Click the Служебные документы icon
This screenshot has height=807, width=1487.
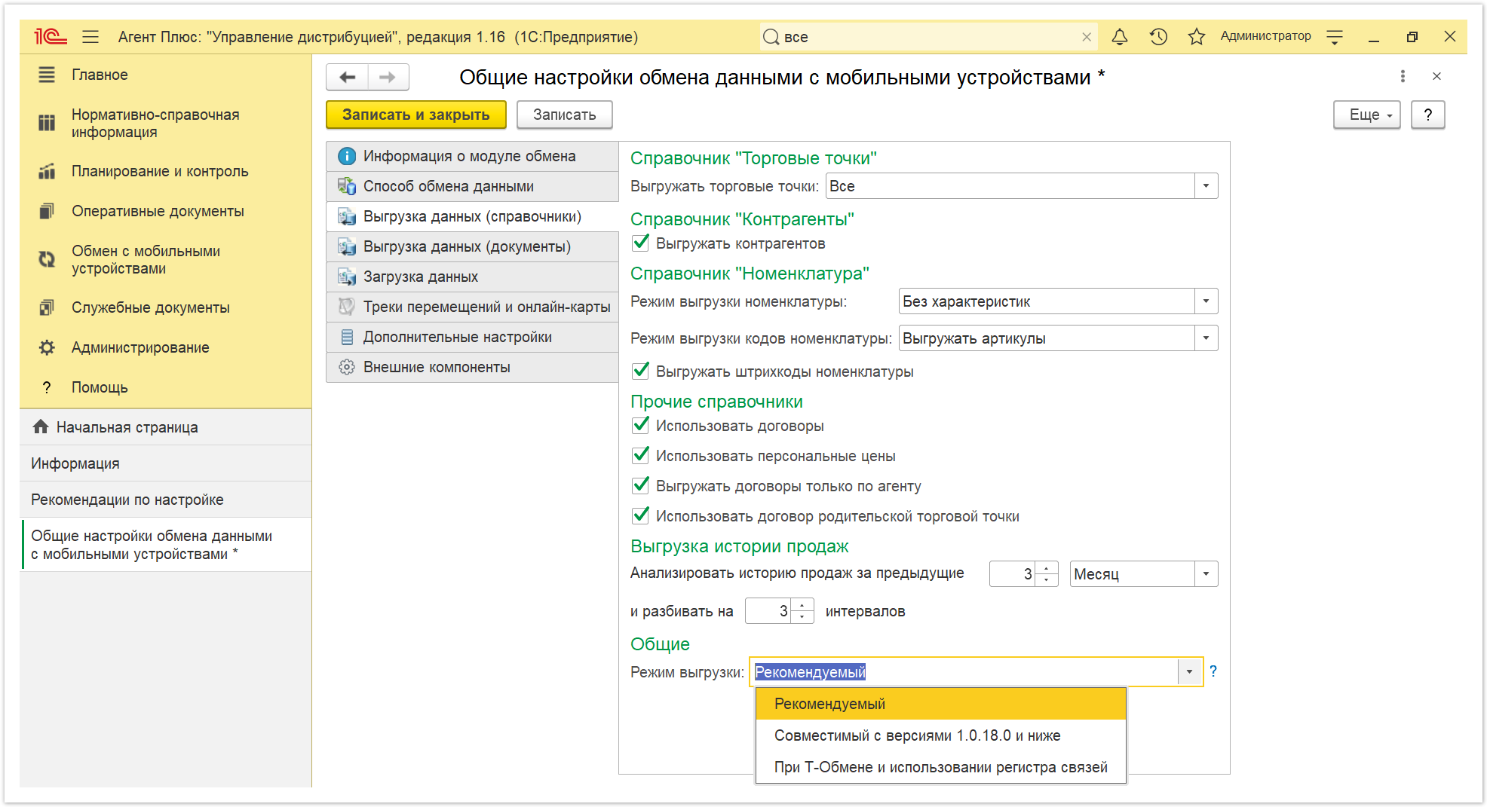pyautogui.click(x=47, y=307)
